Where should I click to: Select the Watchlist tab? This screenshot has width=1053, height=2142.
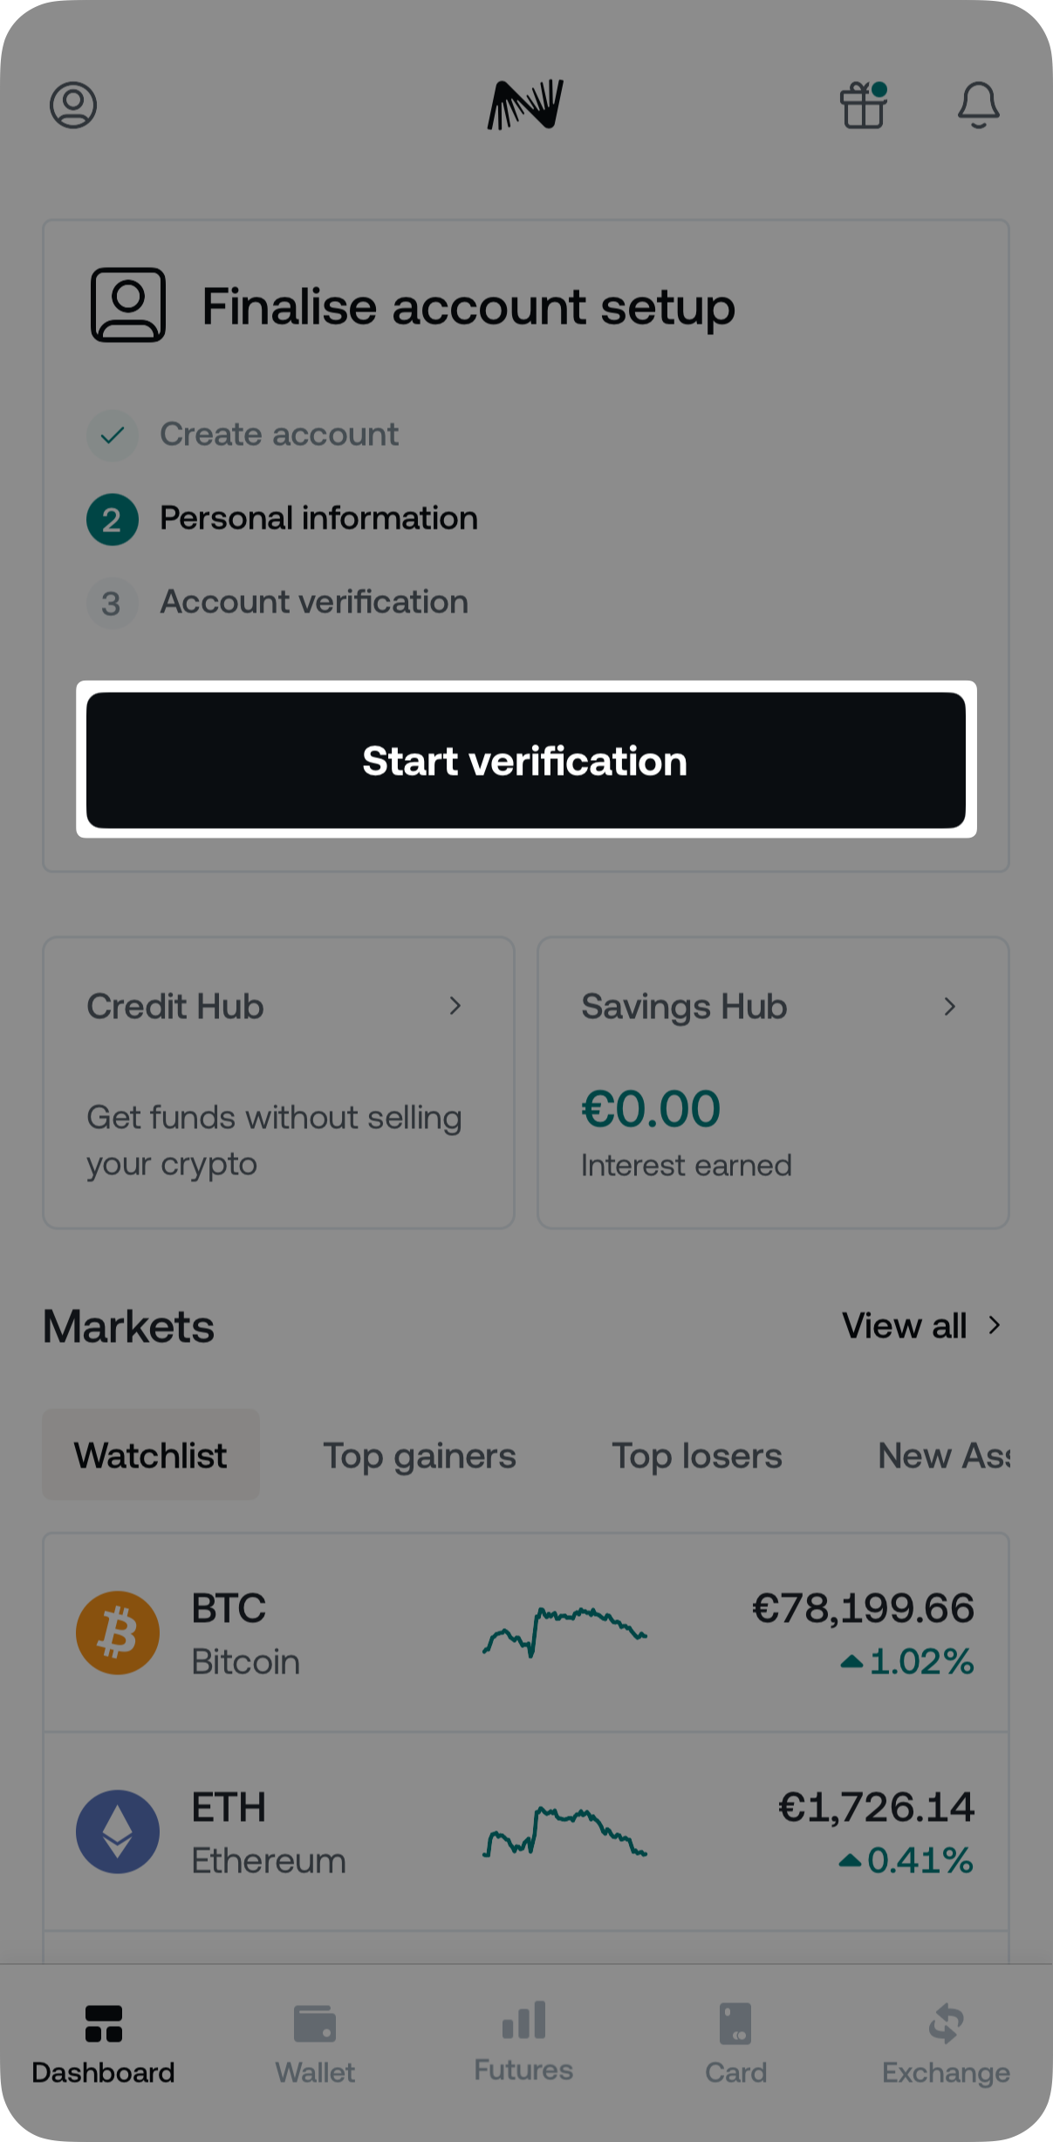(150, 1455)
